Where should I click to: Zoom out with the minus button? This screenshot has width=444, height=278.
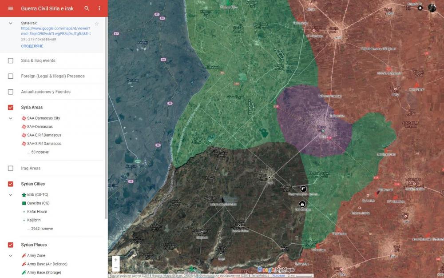tap(116, 268)
